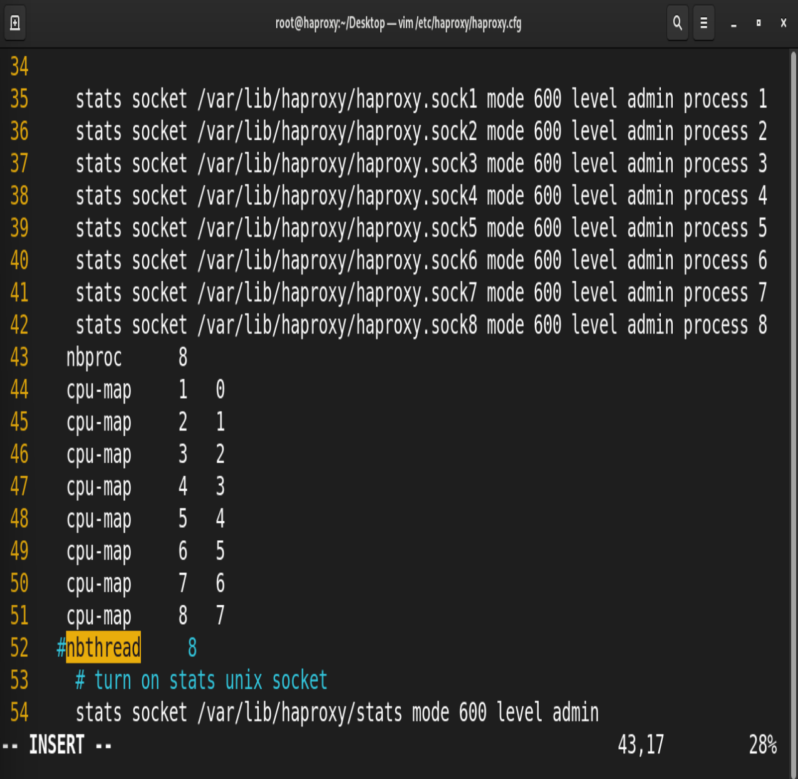Maximize the terminal window
Image resolution: width=798 pixels, height=779 pixels.
[x=759, y=23]
